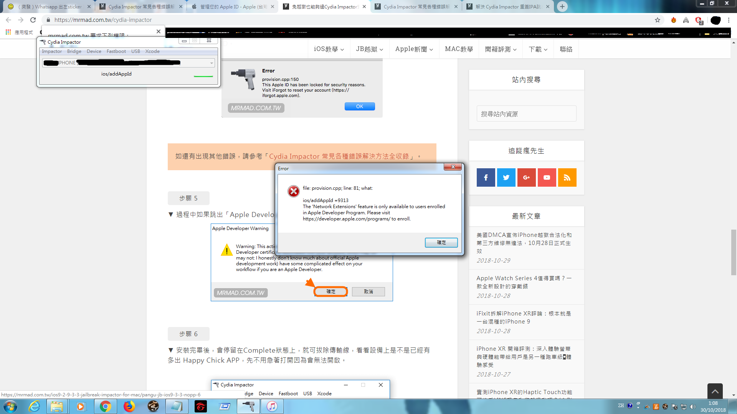Open the Google Plus follow icon
The width and height of the screenshot is (737, 414).
tap(526, 177)
